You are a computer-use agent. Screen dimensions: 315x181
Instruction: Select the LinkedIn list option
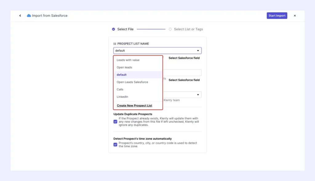138,97
